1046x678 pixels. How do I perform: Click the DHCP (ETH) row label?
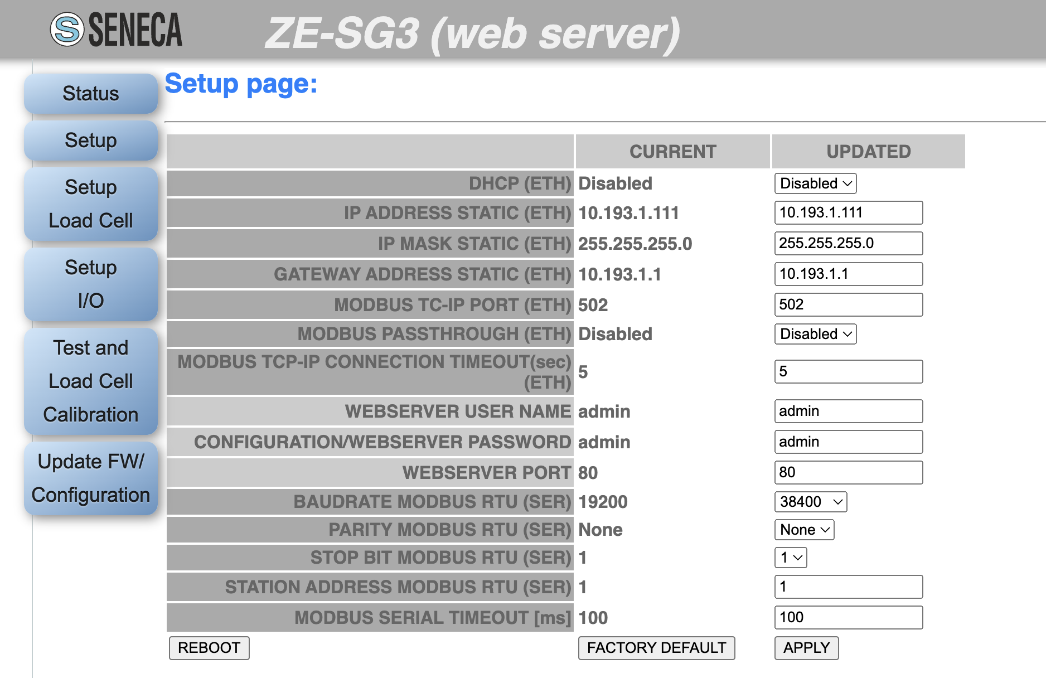(520, 183)
